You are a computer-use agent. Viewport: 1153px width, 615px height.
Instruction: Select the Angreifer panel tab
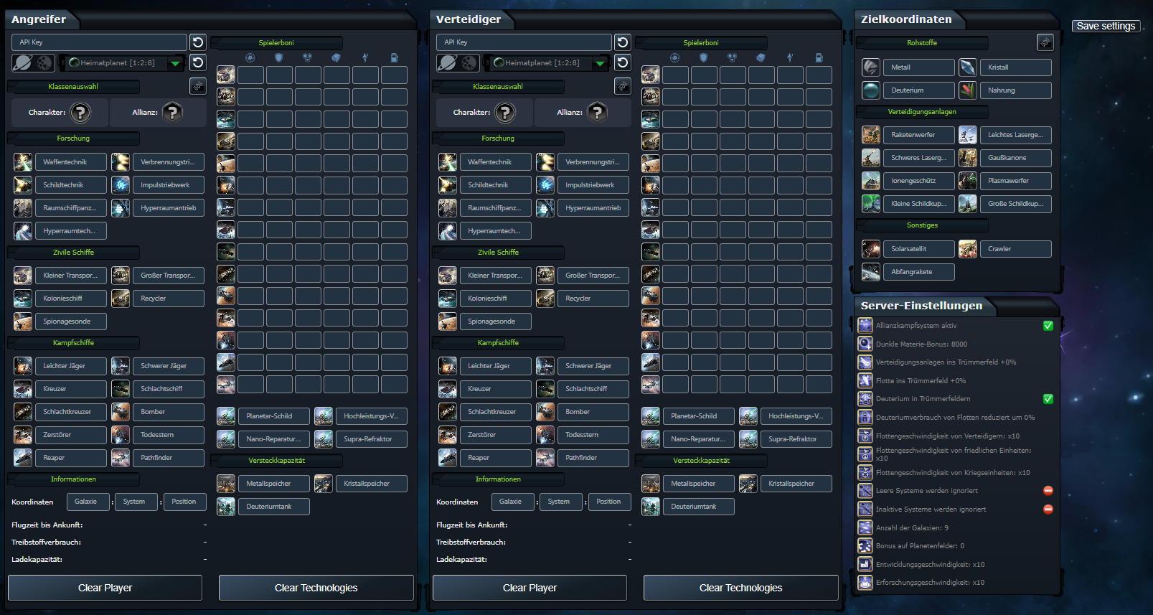pos(39,19)
